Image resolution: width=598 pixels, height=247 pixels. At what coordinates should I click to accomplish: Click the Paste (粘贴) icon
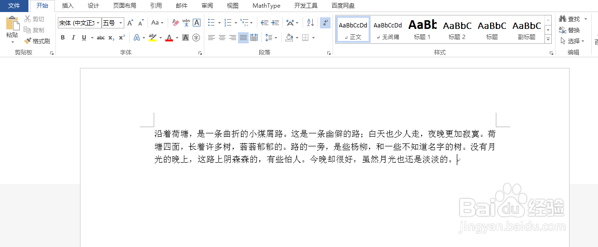12,24
